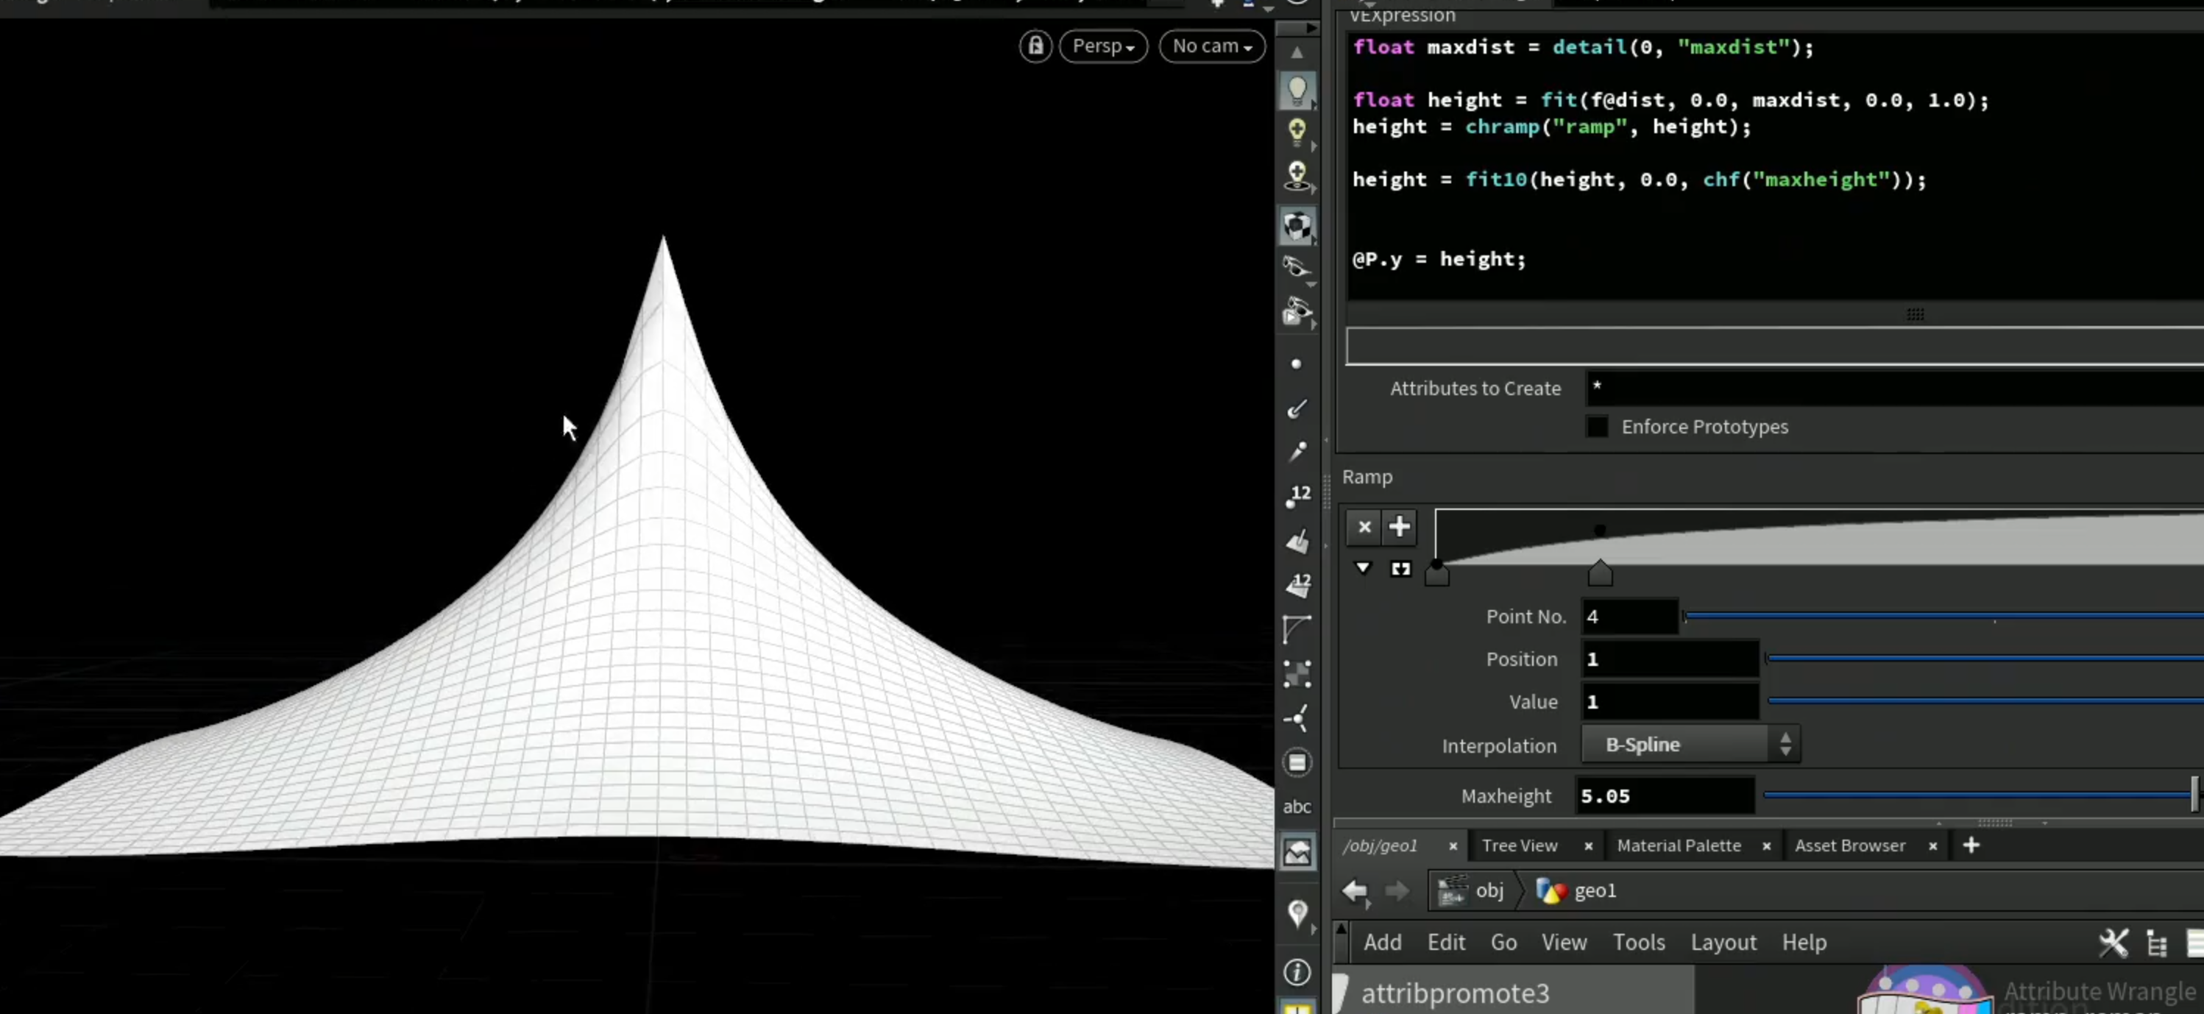Toggle sunglasses with play button icon
The image size is (2204, 1014).
1297,311
